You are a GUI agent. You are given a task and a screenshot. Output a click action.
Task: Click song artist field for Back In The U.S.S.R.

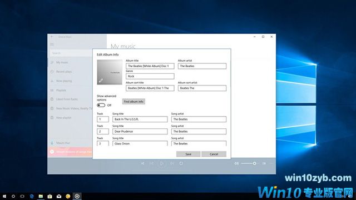tap(199, 119)
